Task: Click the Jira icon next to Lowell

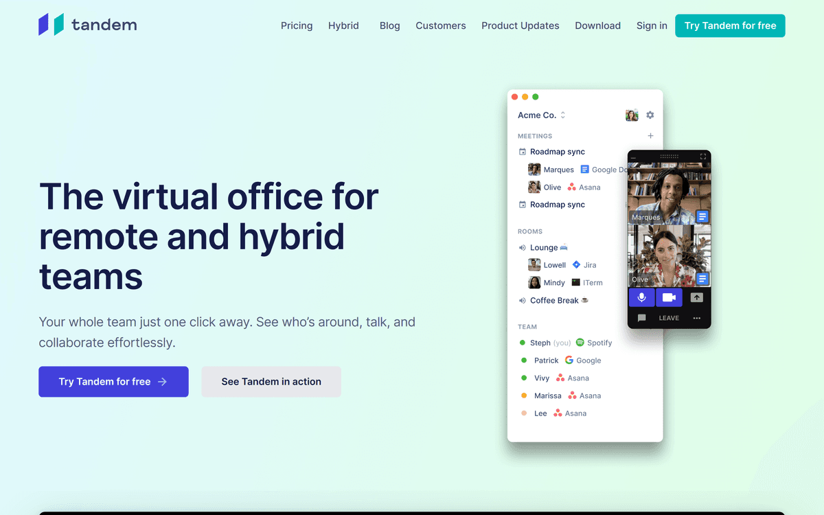Action: pyautogui.click(x=576, y=265)
